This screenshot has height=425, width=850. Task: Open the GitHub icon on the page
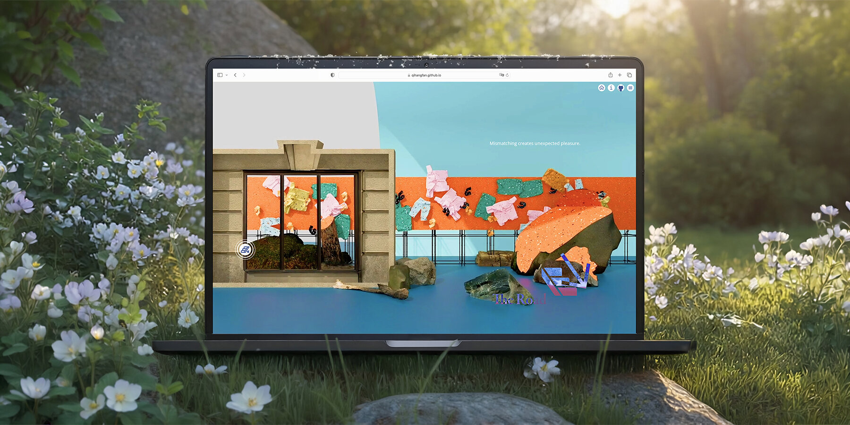pos(621,88)
